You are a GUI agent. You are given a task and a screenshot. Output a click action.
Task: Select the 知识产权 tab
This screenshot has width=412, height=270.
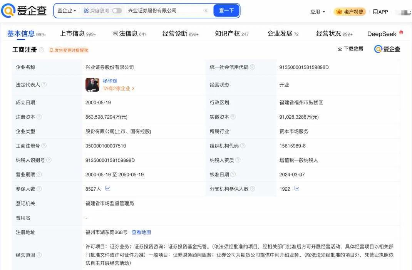click(x=231, y=34)
